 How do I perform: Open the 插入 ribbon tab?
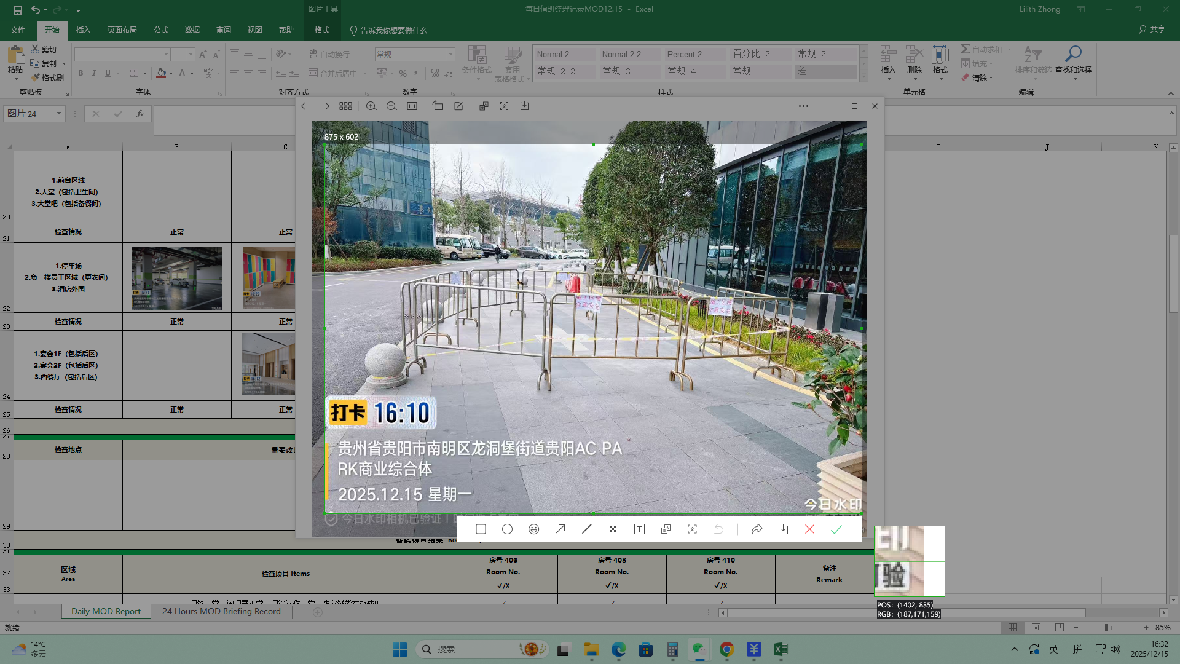pyautogui.click(x=83, y=30)
